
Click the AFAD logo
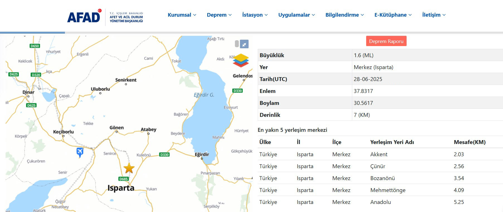pos(84,16)
